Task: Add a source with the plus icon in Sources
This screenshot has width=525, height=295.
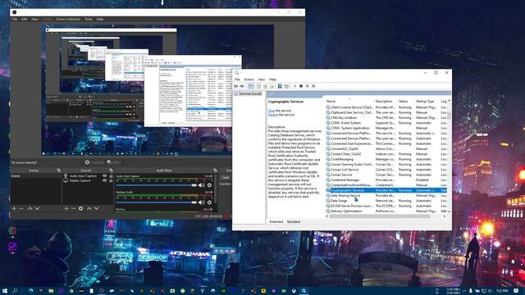Action: point(66,208)
